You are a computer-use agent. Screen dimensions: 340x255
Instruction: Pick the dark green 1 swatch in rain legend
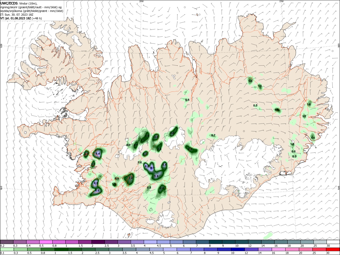(61, 249)
